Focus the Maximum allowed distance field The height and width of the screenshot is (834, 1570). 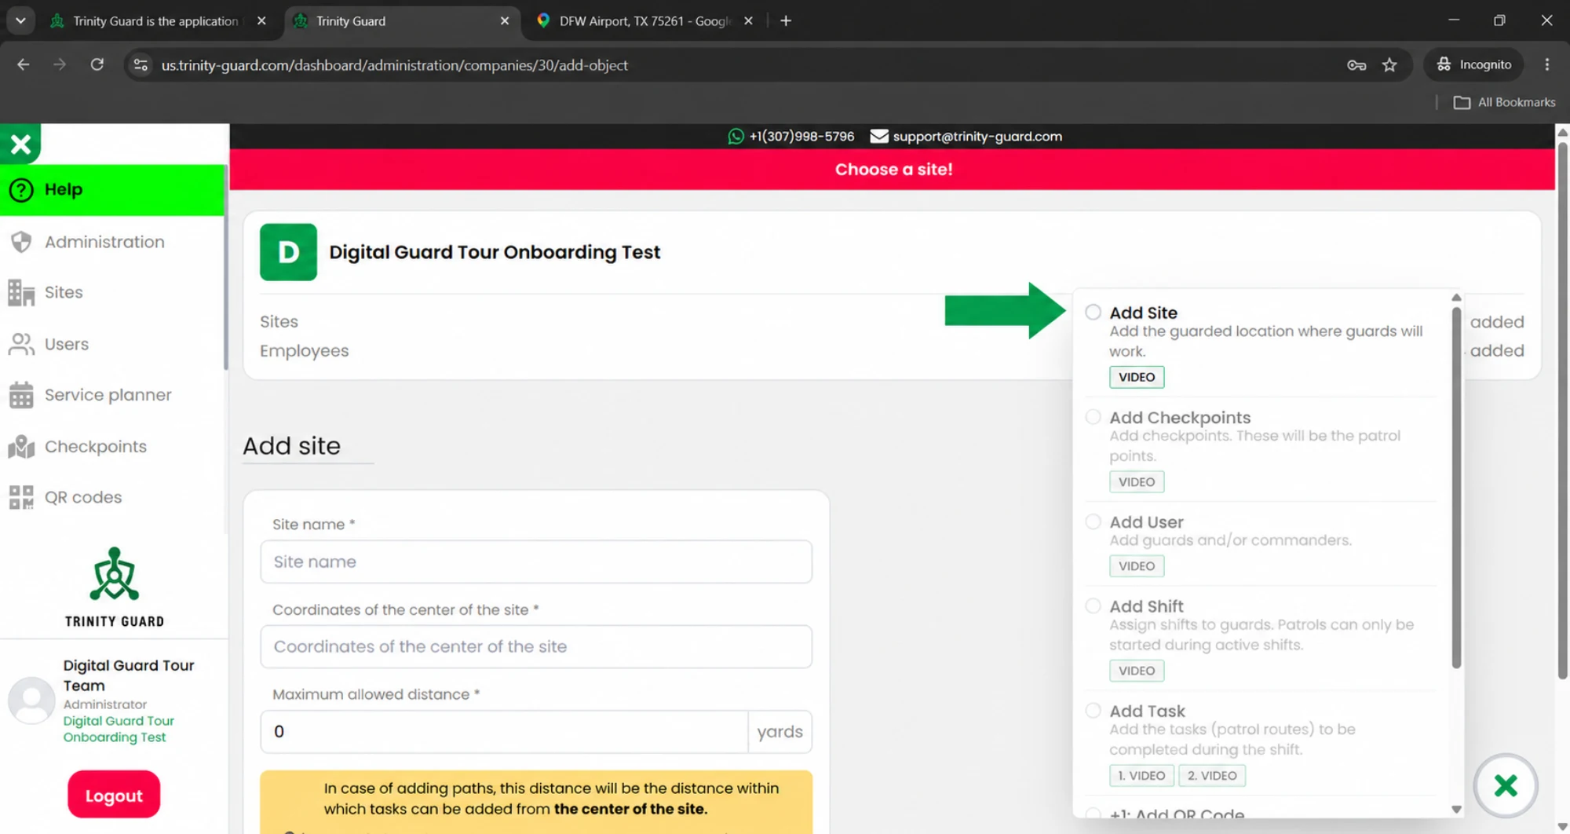pyautogui.click(x=504, y=731)
